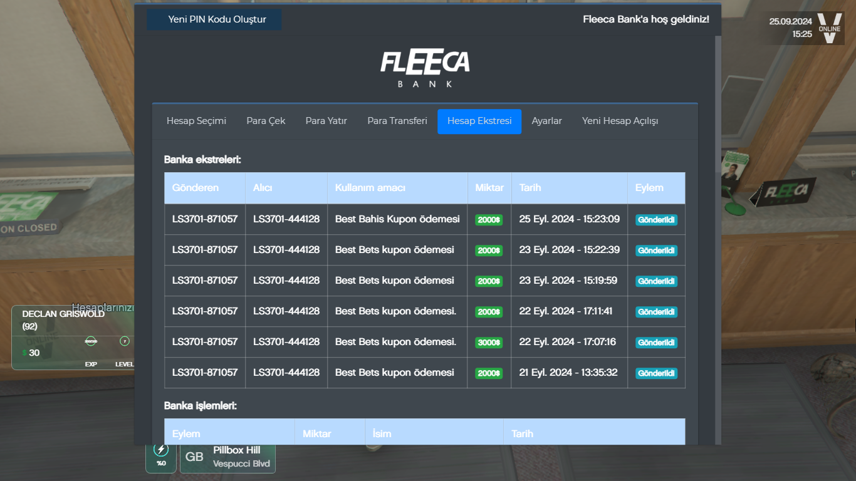The image size is (856, 481).
Task: Select the Best Bahis Kupon ödemesi entry
Action: [x=397, y=219]
